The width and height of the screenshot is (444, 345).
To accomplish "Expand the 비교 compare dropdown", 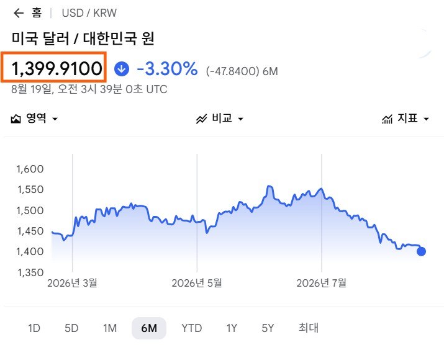I will tap(220, 119).
